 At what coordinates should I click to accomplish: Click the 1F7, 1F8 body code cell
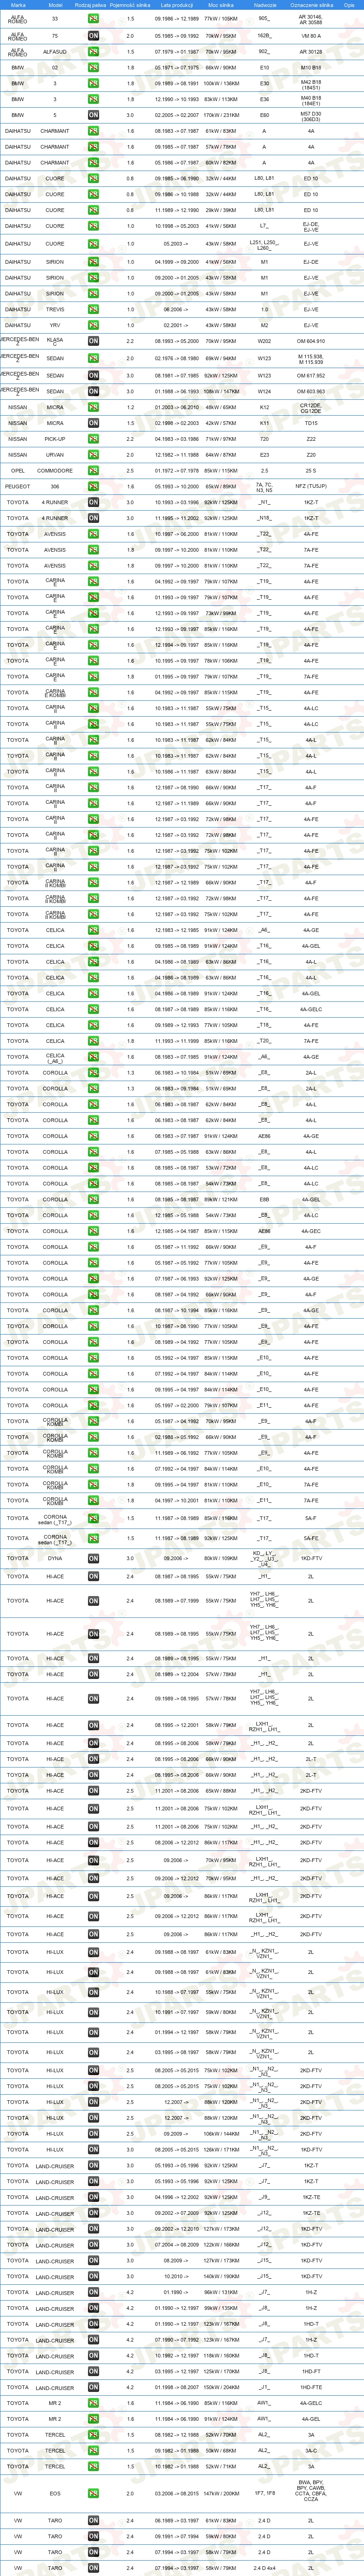pos(264,2493)
